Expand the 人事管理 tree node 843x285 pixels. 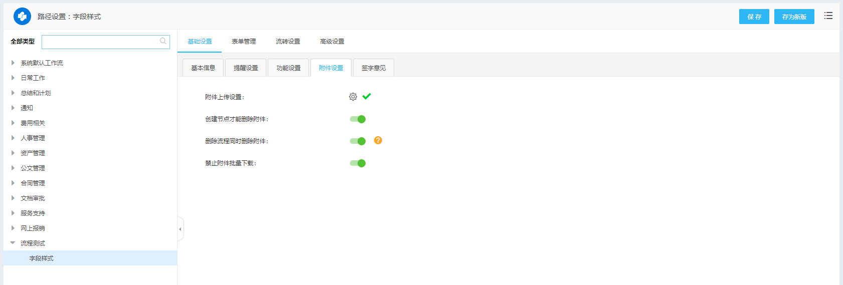pos(13,138)
